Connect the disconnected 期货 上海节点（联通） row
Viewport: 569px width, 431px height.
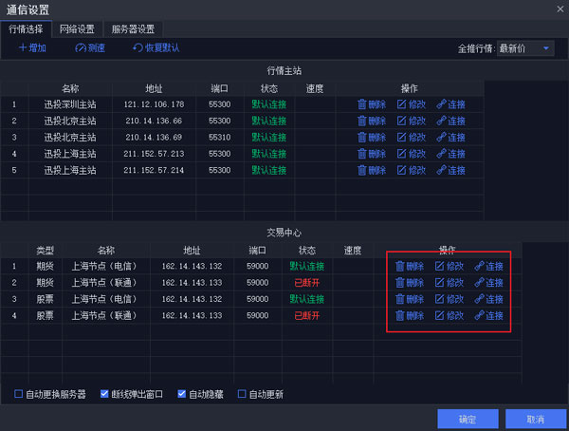(x=480, y=283)
